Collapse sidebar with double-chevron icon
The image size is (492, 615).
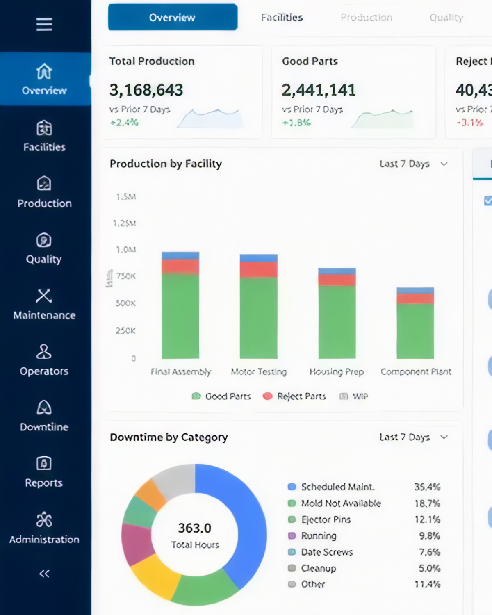[x=44, y=574]
